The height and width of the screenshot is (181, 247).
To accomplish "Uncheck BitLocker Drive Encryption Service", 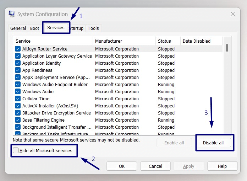I will point(18,113).
